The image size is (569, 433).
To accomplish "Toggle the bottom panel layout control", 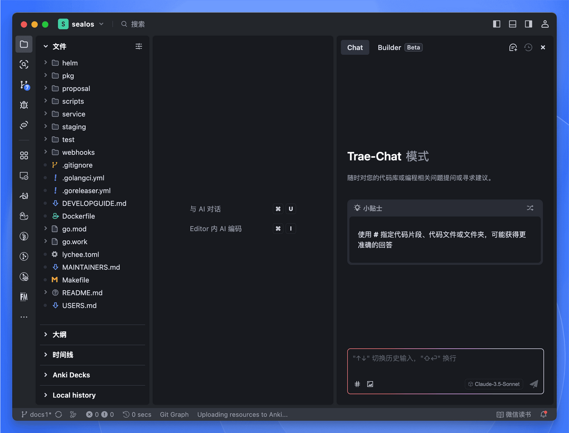I will click(x=512, y=24).
